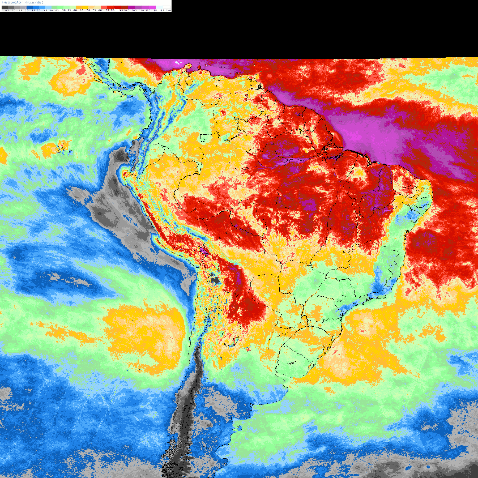Select the 8.5 legend value
The image size is (478, 478).
coord(107,10)
